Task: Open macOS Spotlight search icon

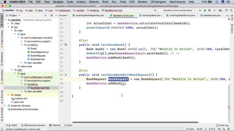Action: (x=217, y=2)
